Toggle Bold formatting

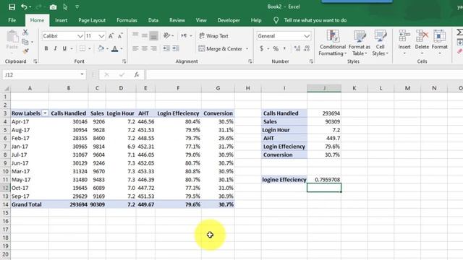pyautogui.click(x=46, y=48)
